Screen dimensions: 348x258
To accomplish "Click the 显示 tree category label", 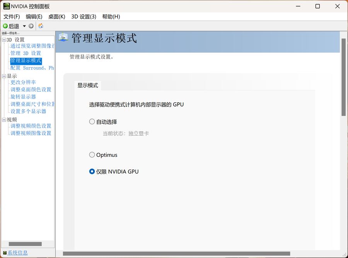I will click(x=12, y=76).
